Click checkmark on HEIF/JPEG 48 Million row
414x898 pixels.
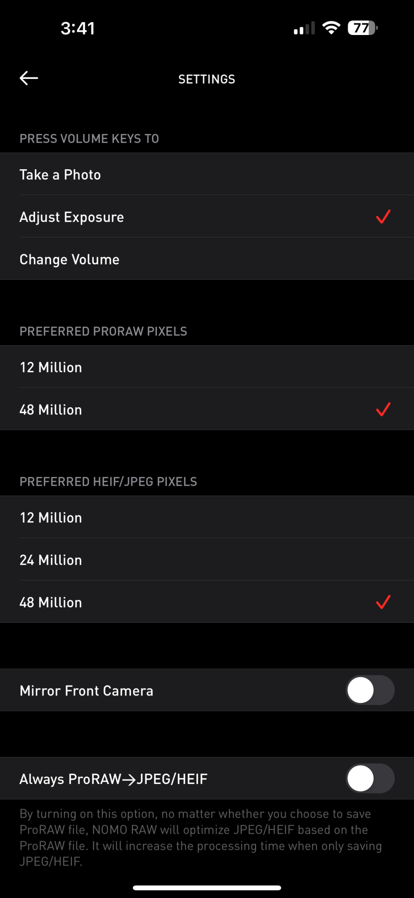click(383, 602)
